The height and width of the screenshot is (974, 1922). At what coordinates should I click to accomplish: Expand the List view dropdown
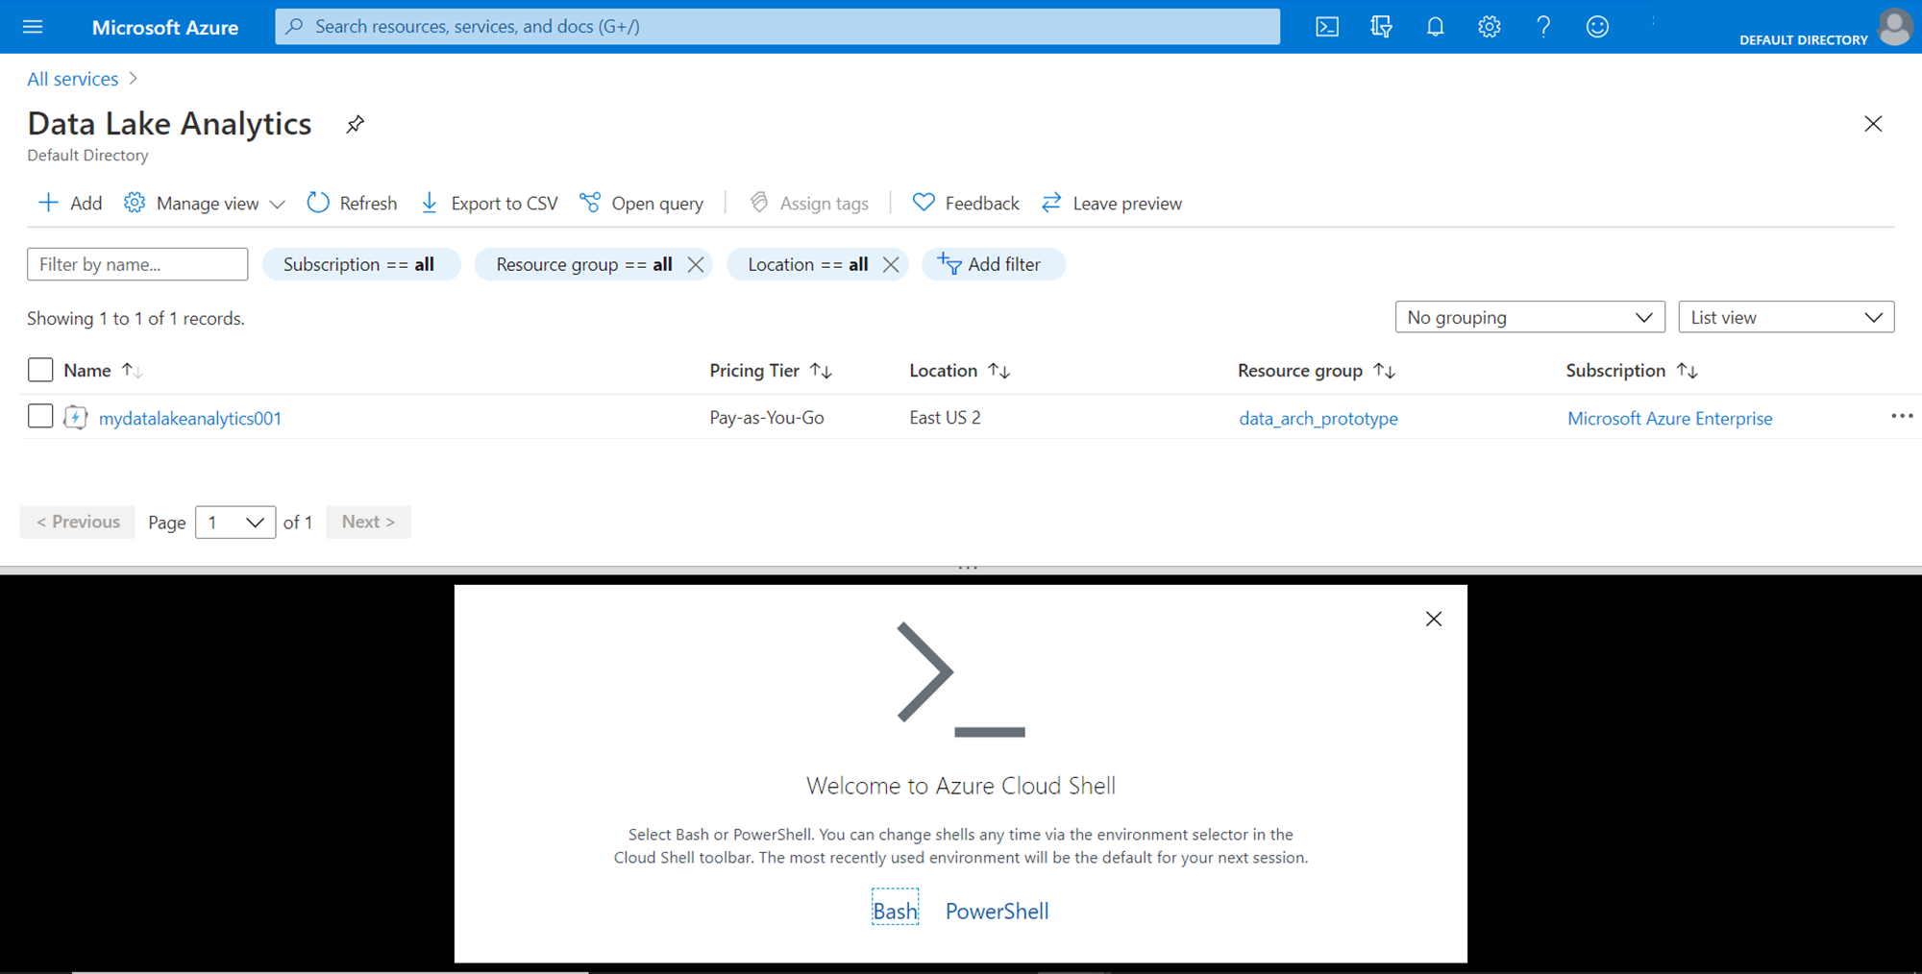(1786, 317)
